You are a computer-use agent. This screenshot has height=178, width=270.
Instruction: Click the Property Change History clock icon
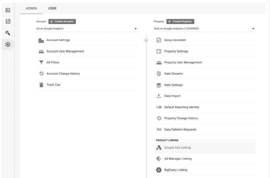(159, 118)
